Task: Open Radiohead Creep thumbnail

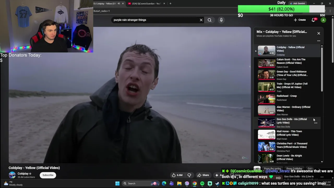Action: click(x=266, y=99)
